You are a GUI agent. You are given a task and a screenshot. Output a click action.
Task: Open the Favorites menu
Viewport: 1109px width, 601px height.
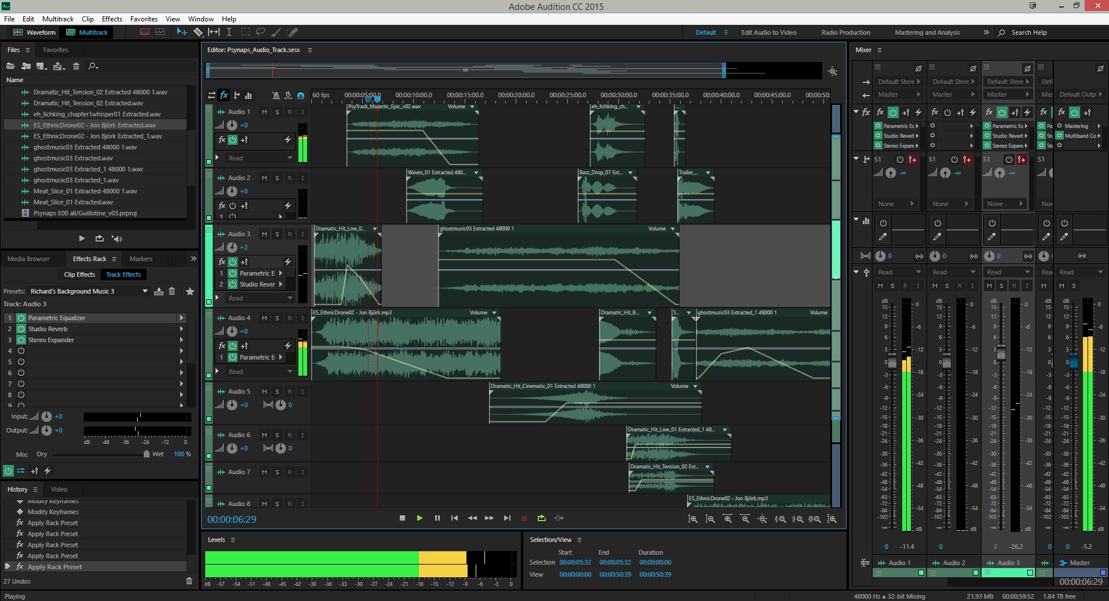pyautogui.click(x=144, y=19)
